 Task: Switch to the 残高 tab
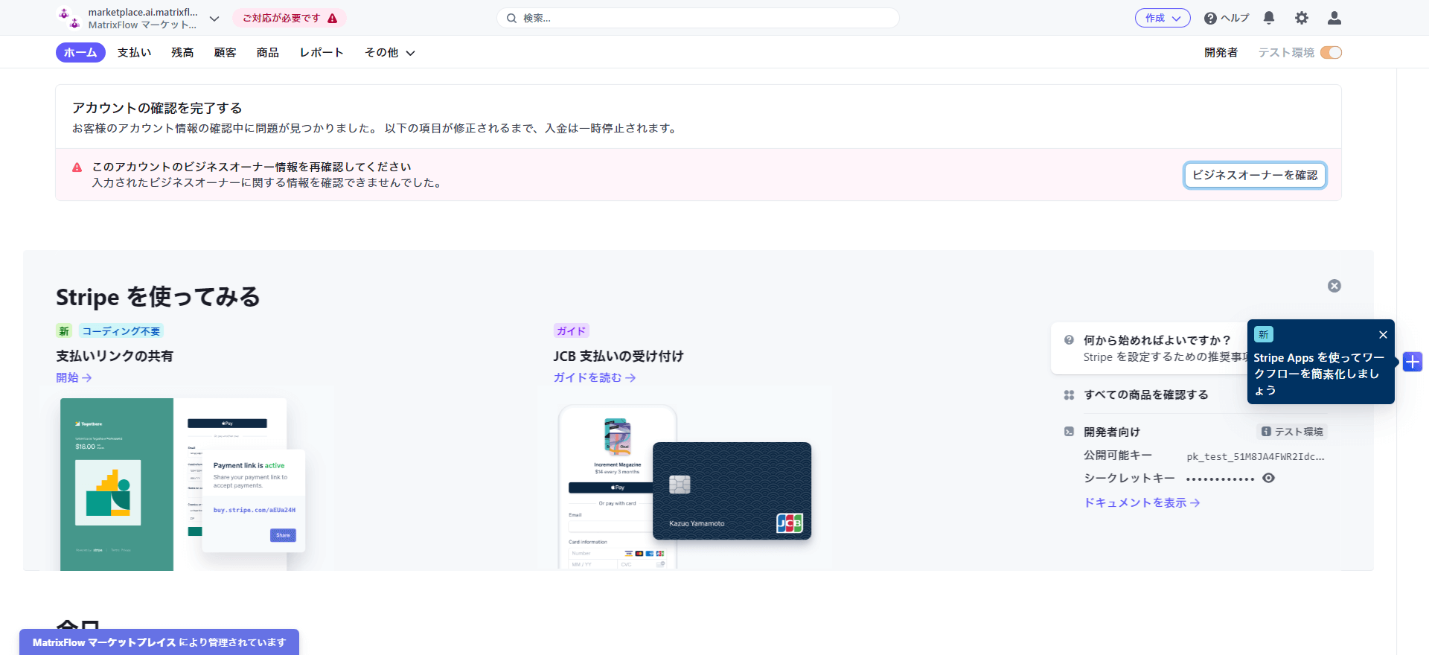[182, 52]
